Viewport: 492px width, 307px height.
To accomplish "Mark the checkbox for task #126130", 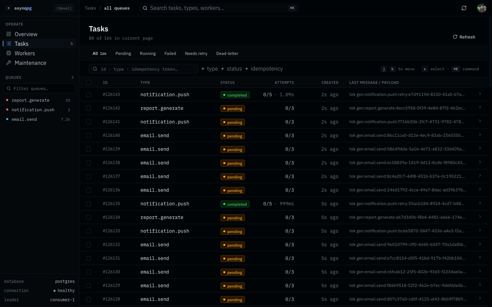I will pyautogui.click(x=88, y=272).
